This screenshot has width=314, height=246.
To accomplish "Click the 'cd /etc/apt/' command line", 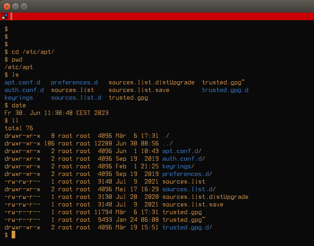I will [29, 52].
